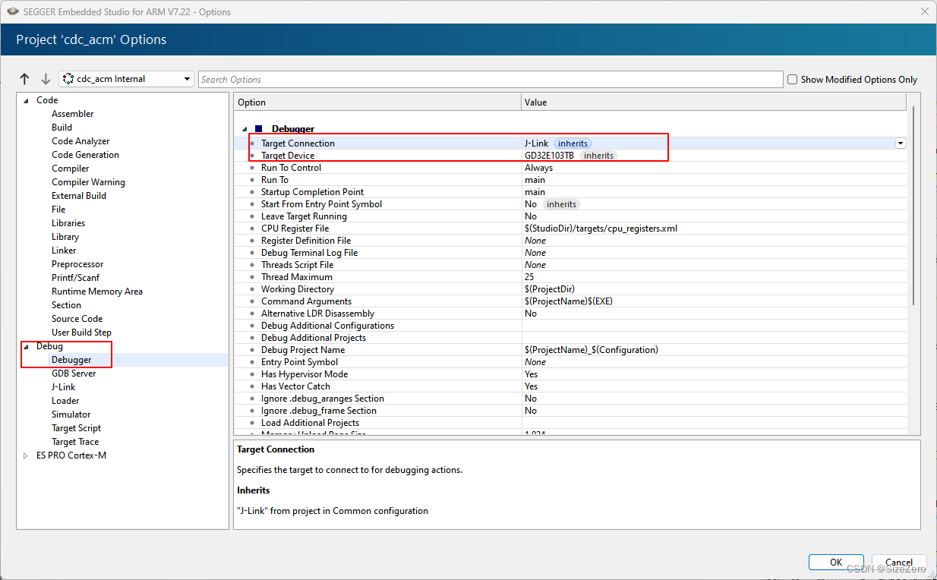The width and height of the screenshot is (937, 580).
Task: Open Code Analyzer options
Action: pos(80,141)
